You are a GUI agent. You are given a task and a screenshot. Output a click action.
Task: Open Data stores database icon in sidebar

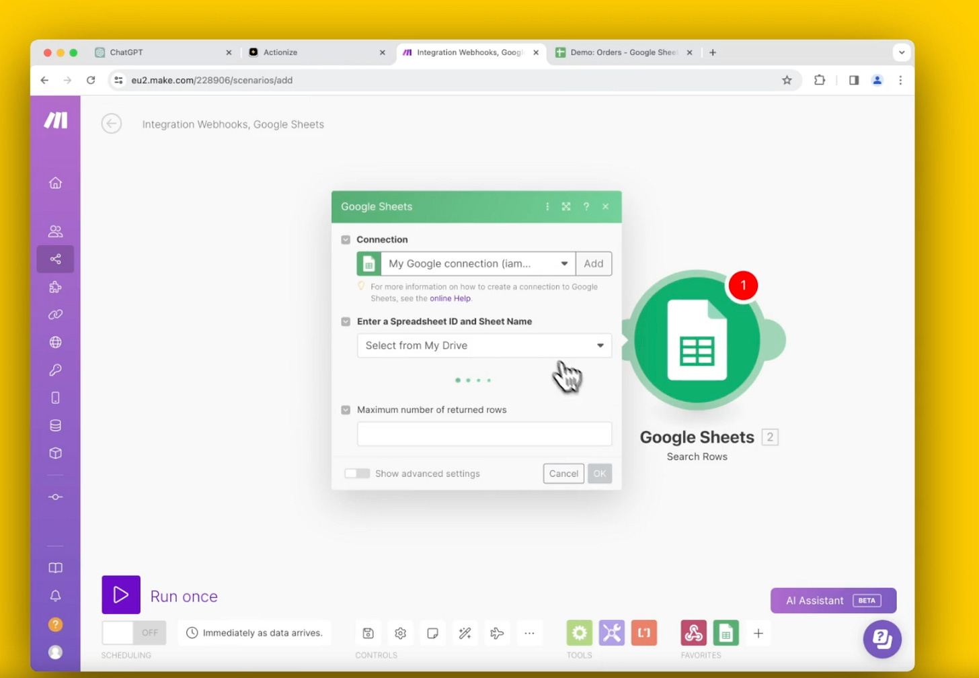click(55, 425)
